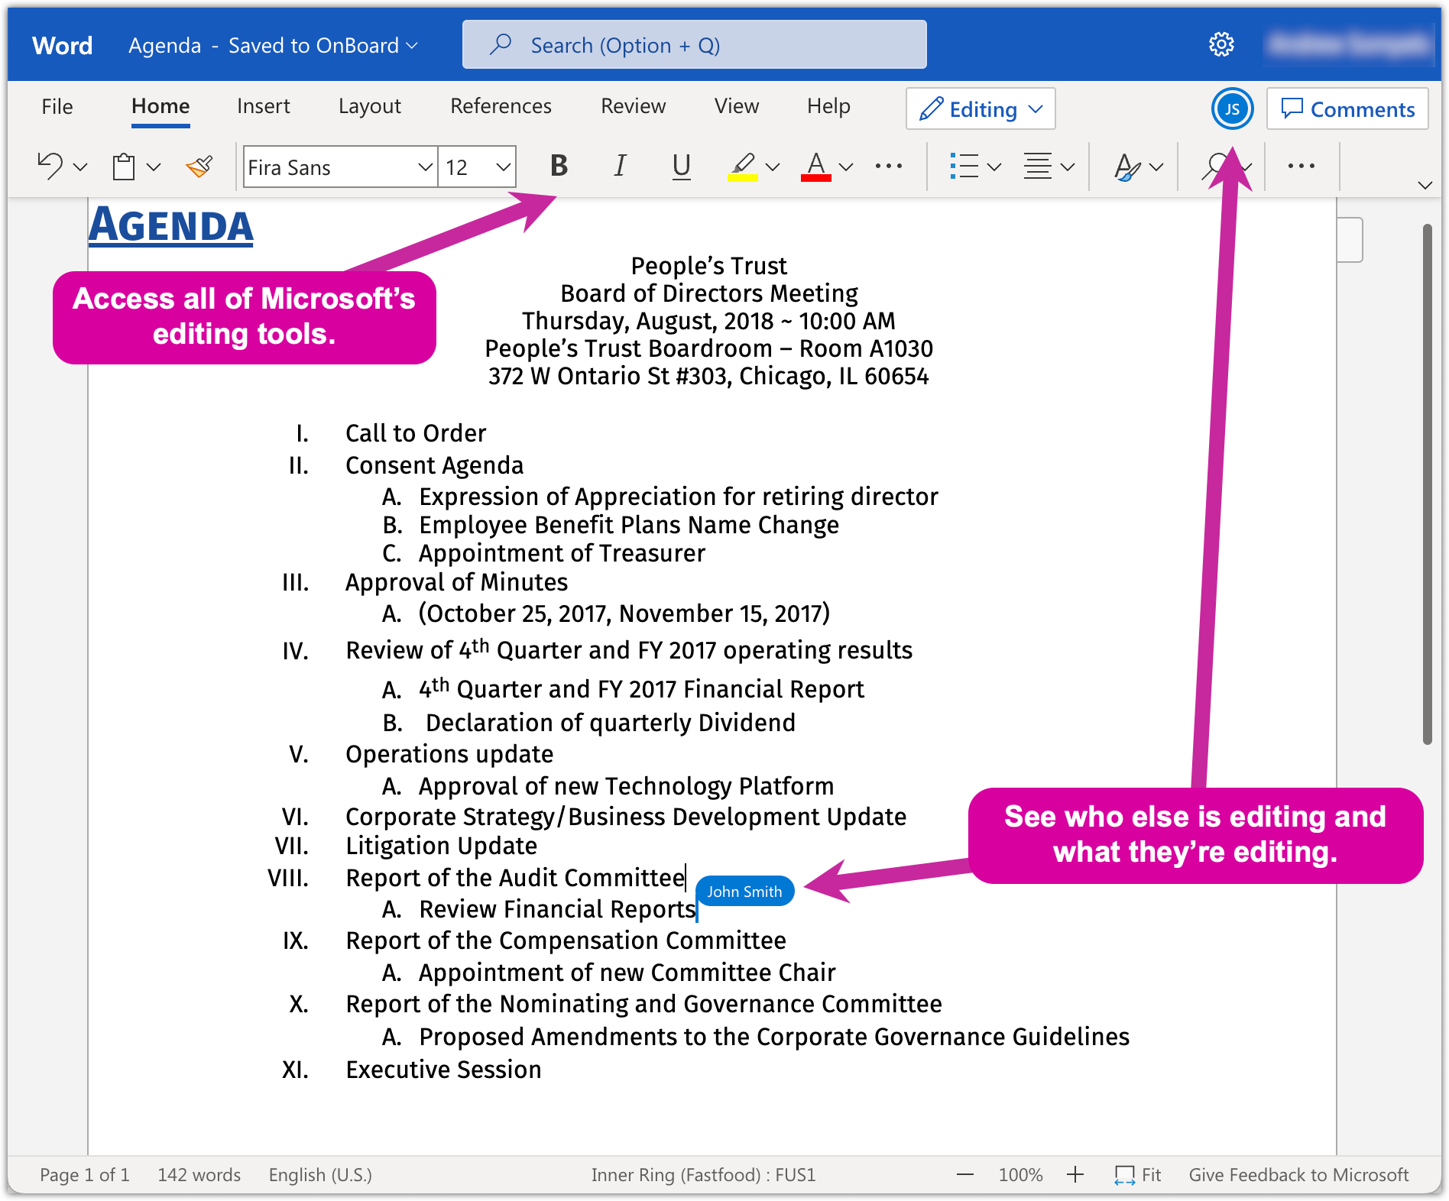Click the Page 1 of 1 indicator
The height and width of the screenshot is (1201, 1449).
coord(85,1175)
